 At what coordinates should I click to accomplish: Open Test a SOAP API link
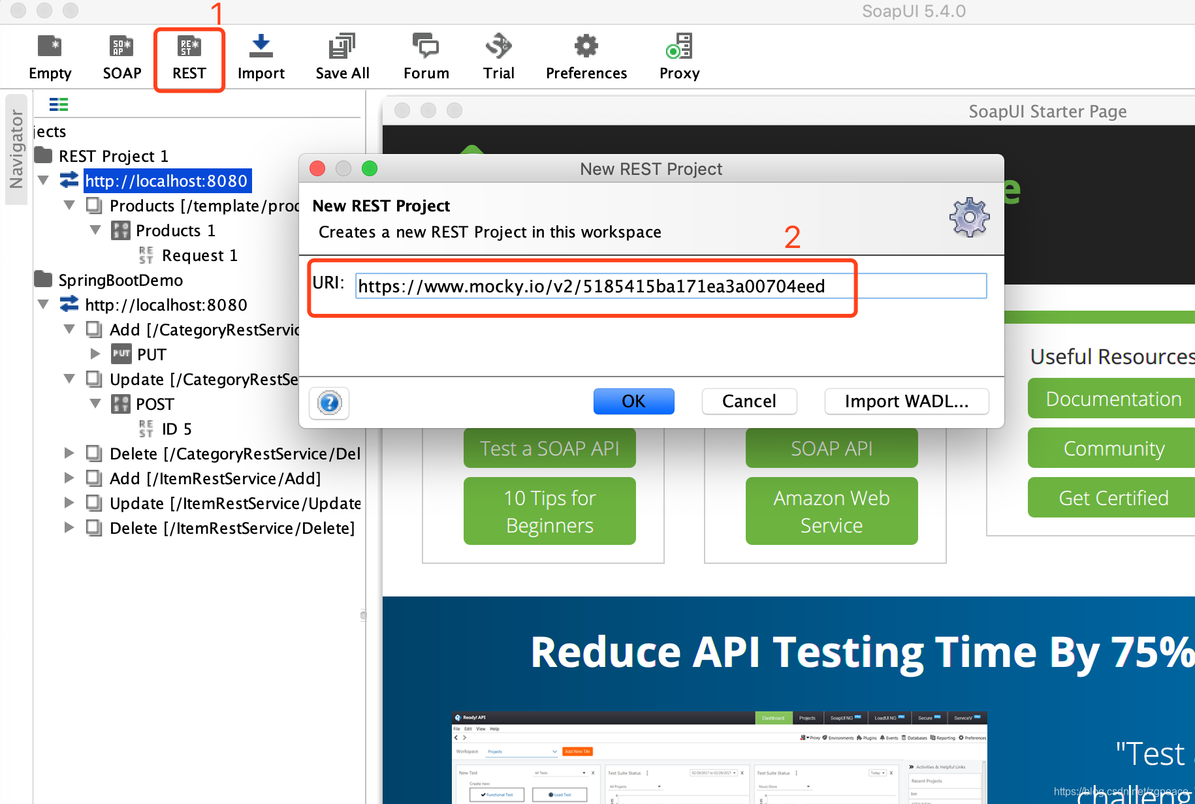(x=549, y=448)
